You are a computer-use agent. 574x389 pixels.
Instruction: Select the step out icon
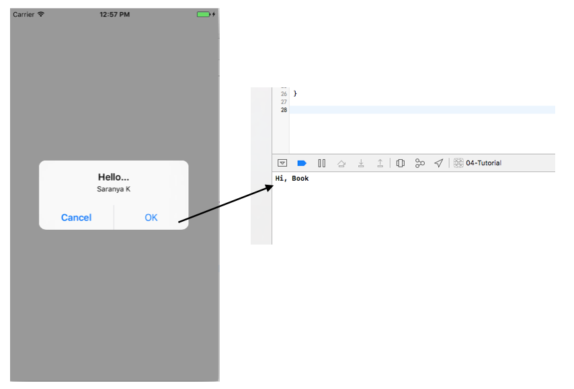[x=380, y=163]
